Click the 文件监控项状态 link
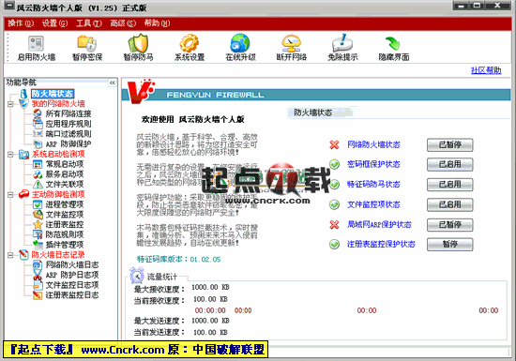The height and width of the screenshot is (361, 516). coord(373,204)
